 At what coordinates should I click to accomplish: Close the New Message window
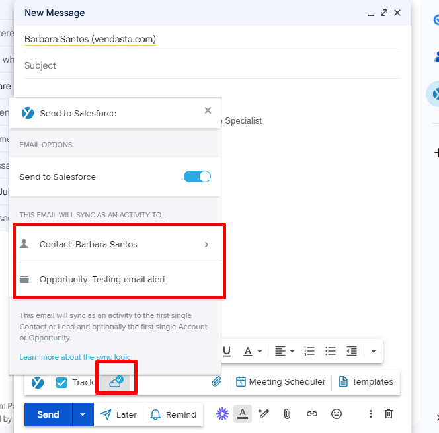pos(397,13)
